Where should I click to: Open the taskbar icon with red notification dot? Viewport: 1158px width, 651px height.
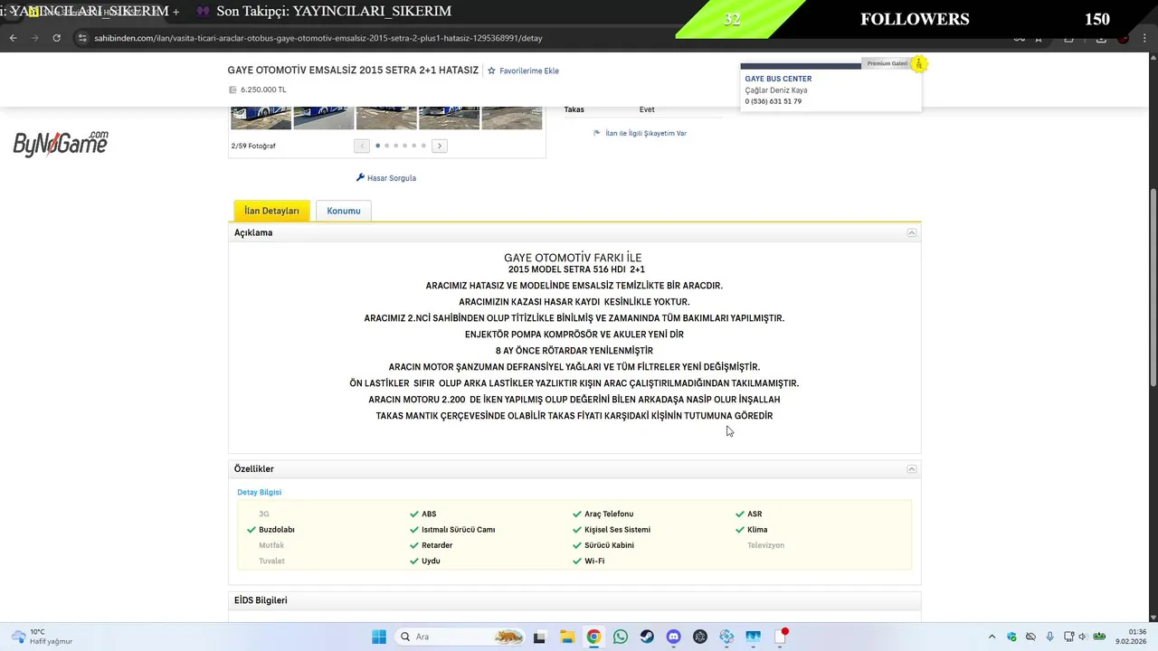pos(781,637)
